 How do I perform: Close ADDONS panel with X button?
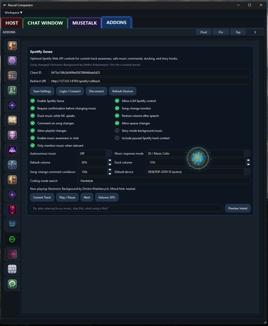pyautogui.click(x=255, y=32)
